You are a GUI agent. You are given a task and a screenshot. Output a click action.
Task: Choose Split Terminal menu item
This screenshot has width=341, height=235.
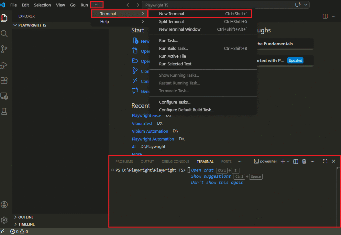[x=203, y=22]
